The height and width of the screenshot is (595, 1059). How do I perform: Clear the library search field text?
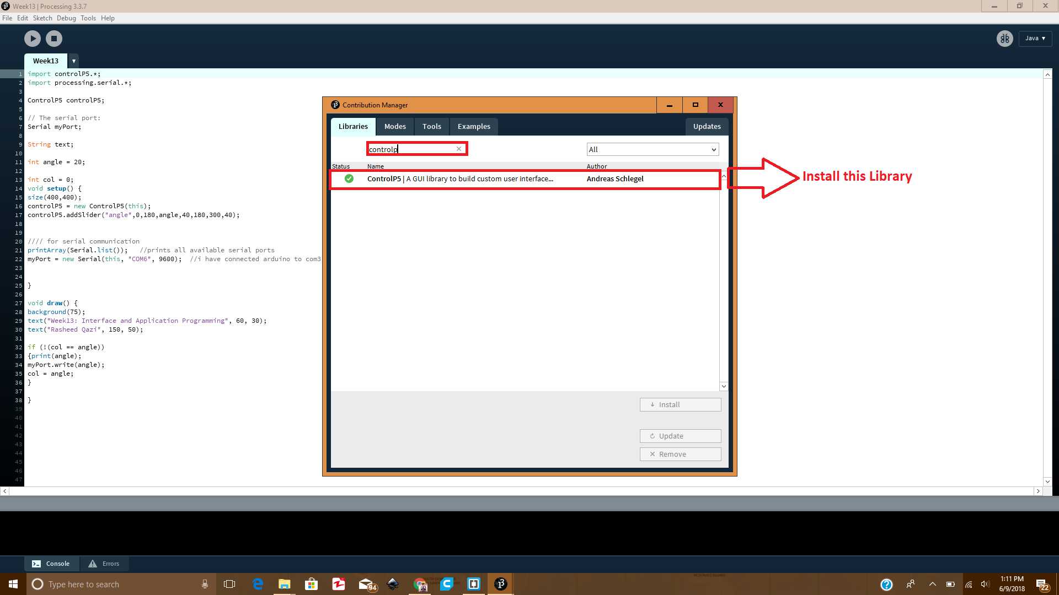pyautogui.click(x=459, y=149)
